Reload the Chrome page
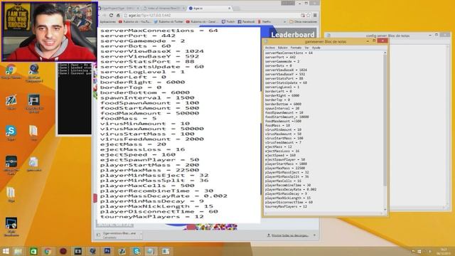The width and height of the screenshot is (455, 256). coord(111,15)
